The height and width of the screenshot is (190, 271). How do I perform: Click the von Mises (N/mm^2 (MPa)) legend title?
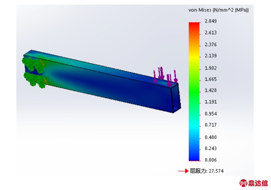click(x=219, y=10)
